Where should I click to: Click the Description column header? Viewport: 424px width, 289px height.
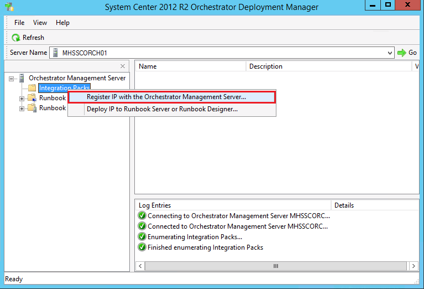pyautogui.click(x=329, y=66)
